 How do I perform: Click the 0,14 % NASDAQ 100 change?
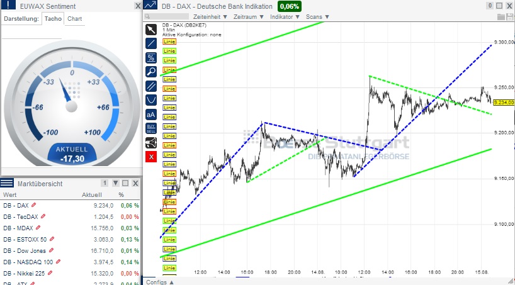(130, 262)
